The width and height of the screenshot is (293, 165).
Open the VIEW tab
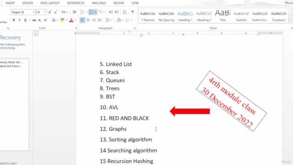click(135, 3)
